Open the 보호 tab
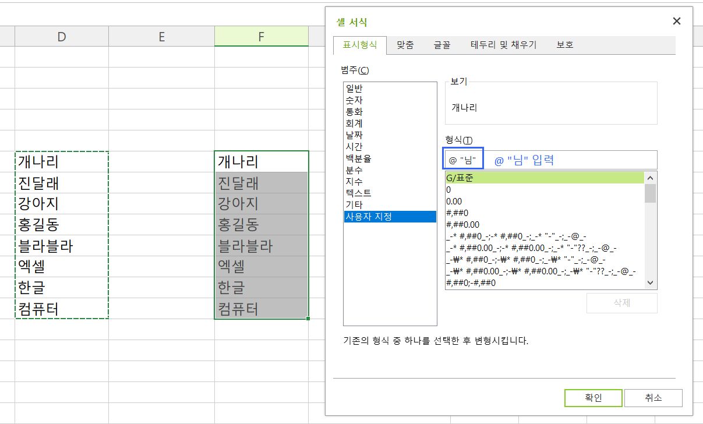The width and height of the screenshot is (703, 424). 564,45
